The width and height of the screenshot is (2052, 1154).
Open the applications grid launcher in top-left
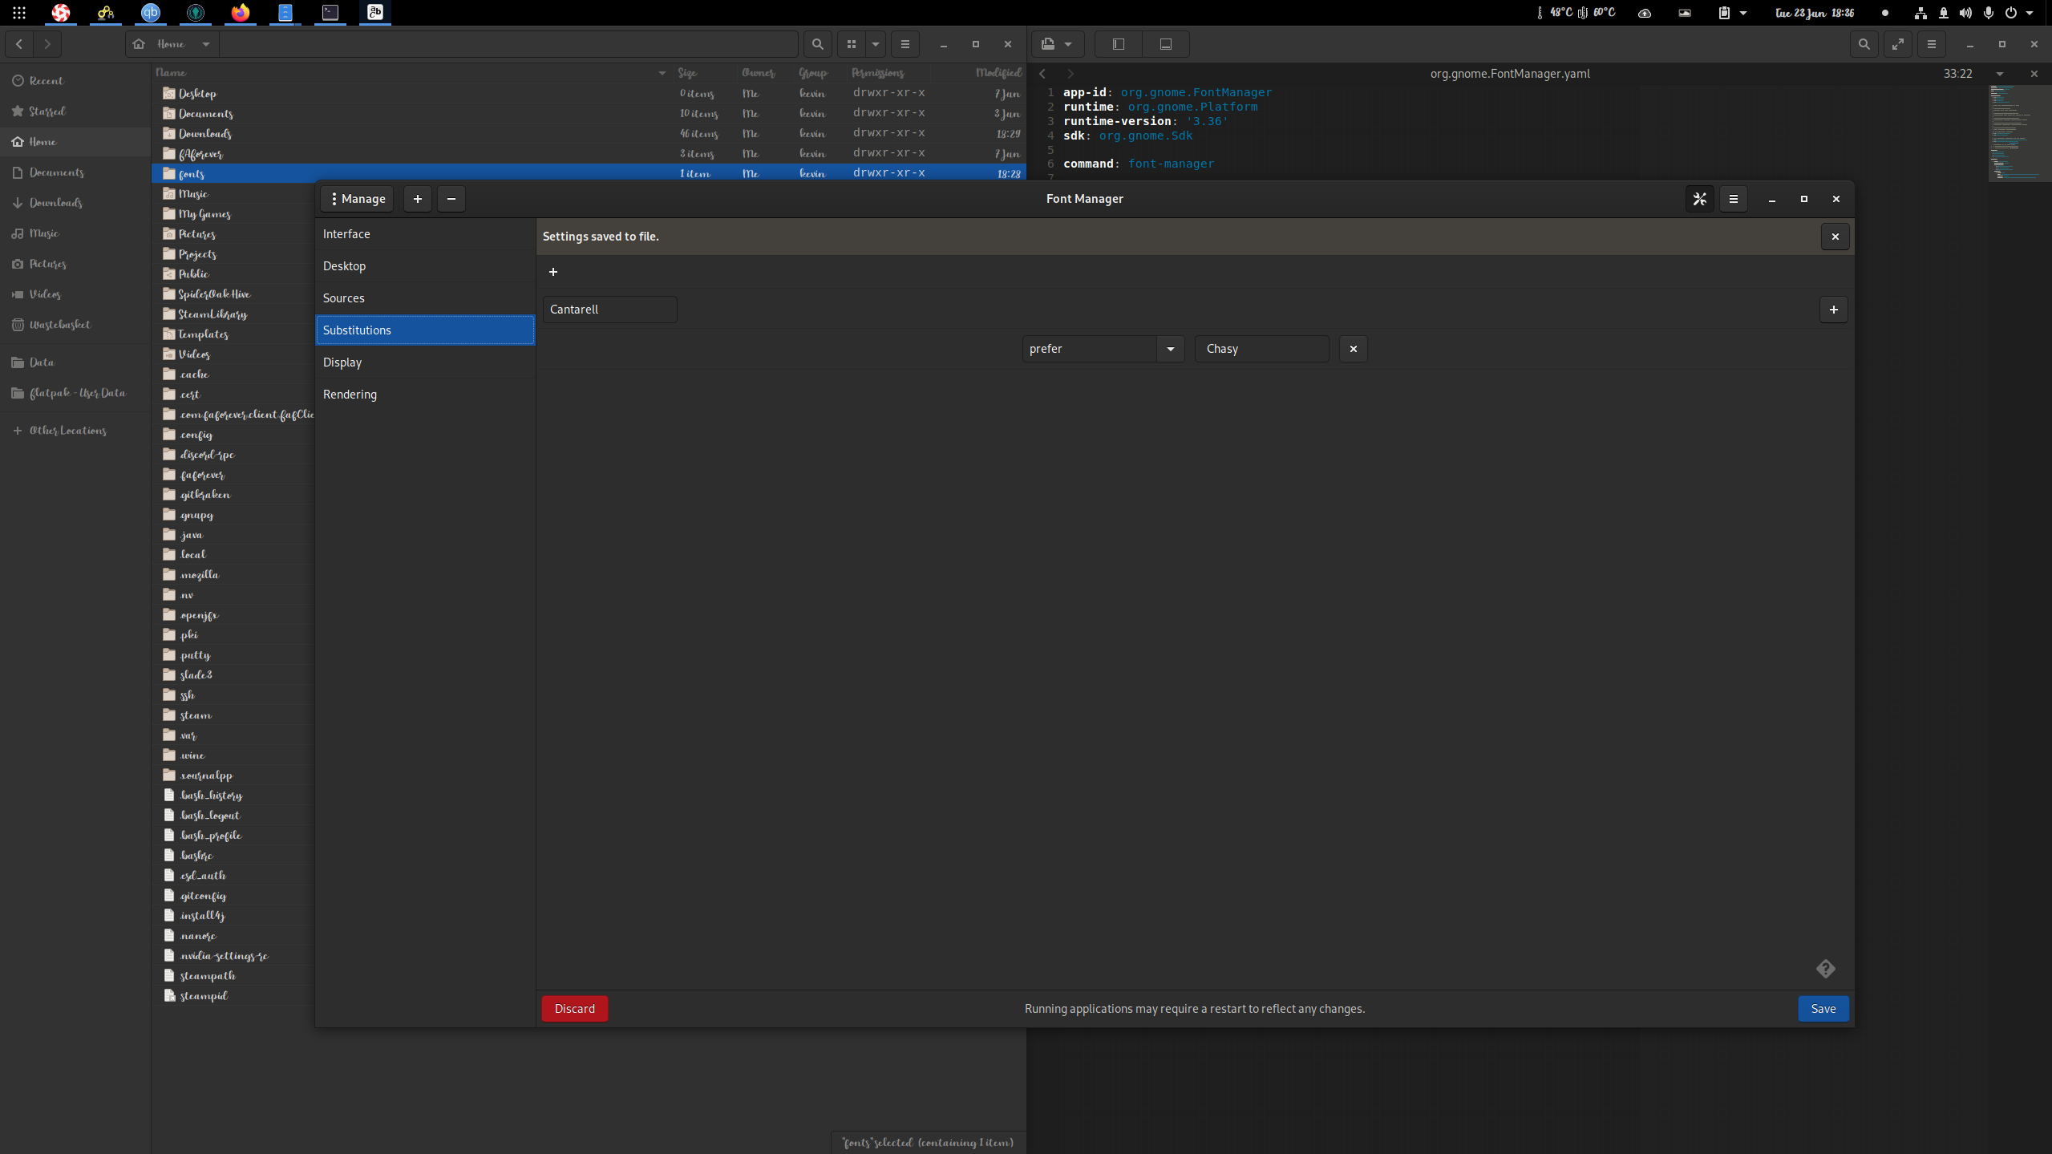point(18,13)
